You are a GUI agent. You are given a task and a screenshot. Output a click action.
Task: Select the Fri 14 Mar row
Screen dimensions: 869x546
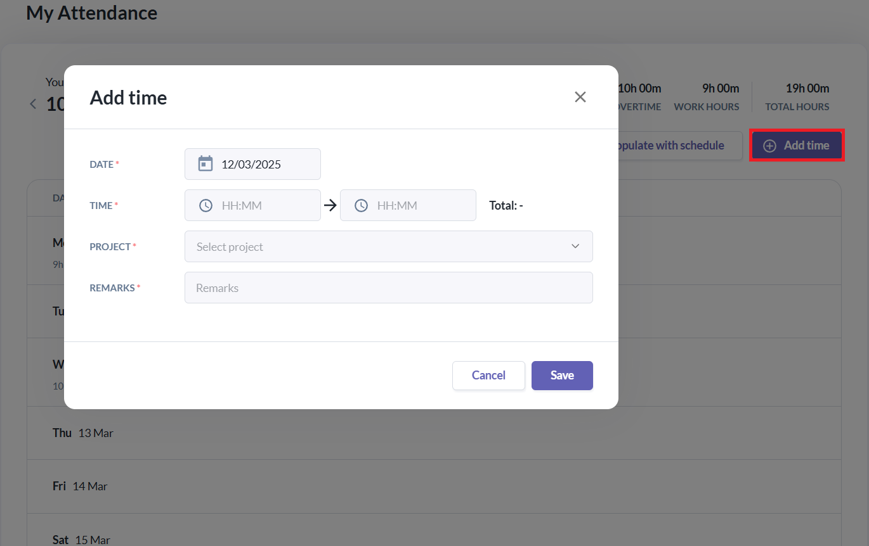click(x=434, y=486)
